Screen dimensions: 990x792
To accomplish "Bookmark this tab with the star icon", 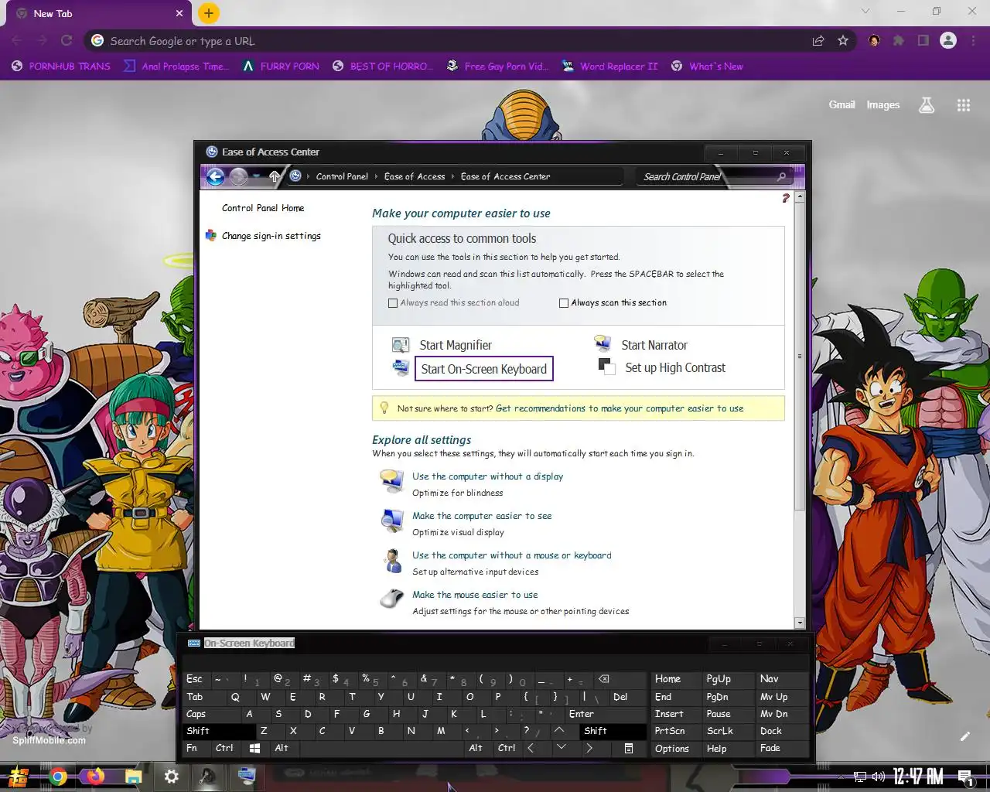I will click(x=843, y=41).
